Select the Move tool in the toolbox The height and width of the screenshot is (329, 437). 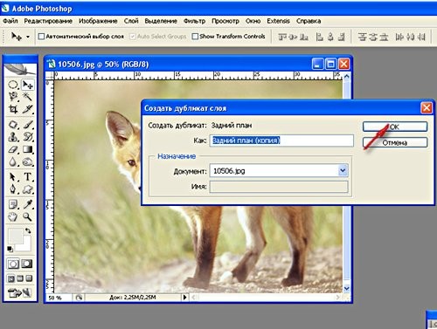[28, 85]
